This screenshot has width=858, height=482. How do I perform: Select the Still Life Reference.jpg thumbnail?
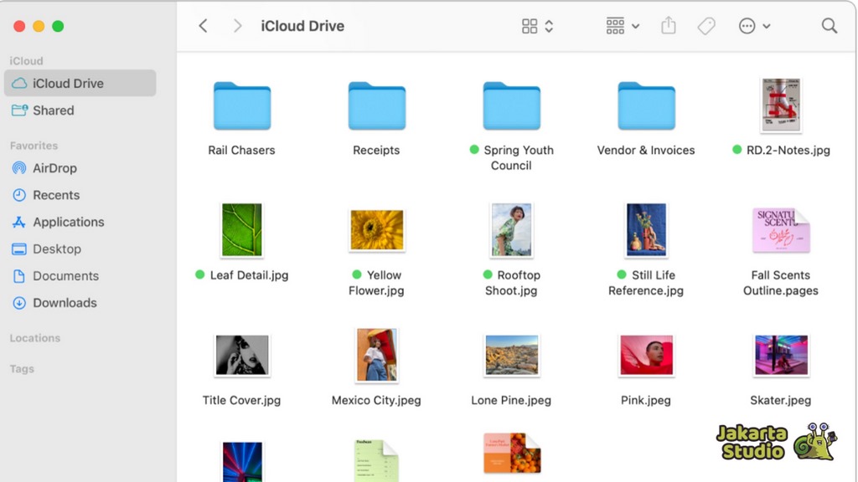(x=646, y=230)
